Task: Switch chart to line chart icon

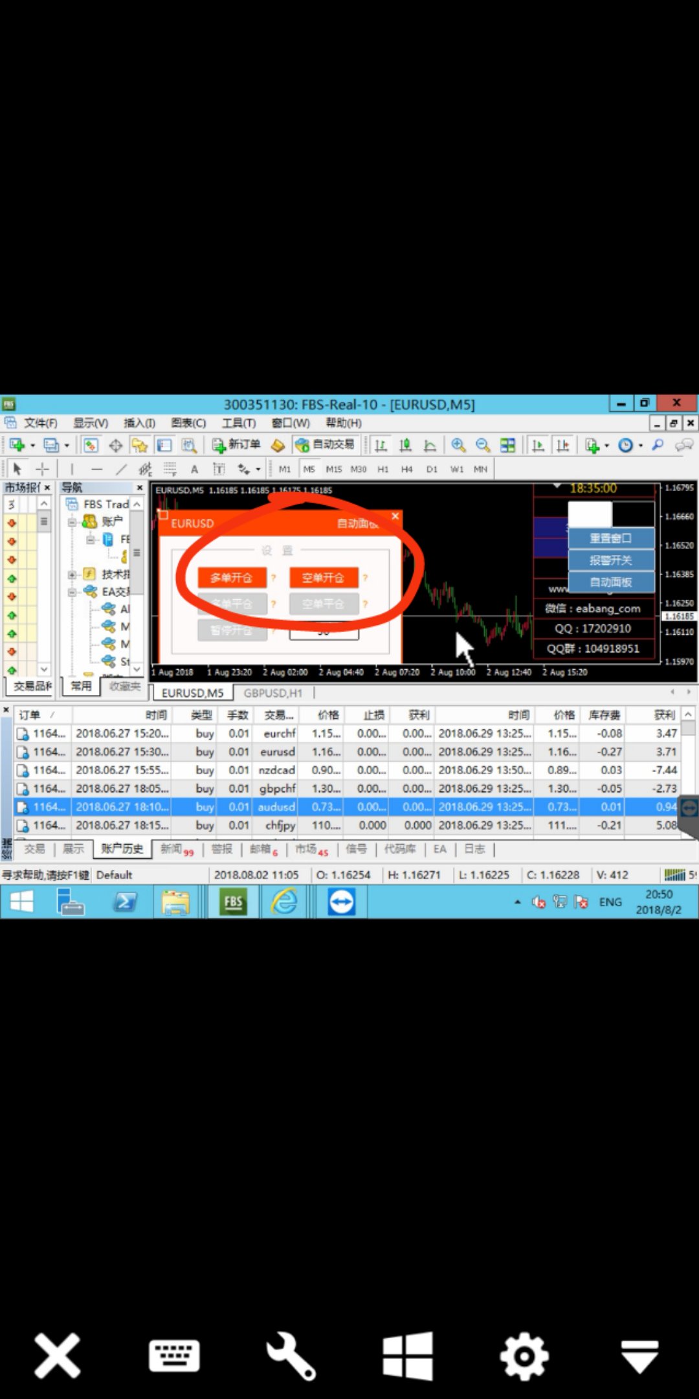Action: [430, 445]
